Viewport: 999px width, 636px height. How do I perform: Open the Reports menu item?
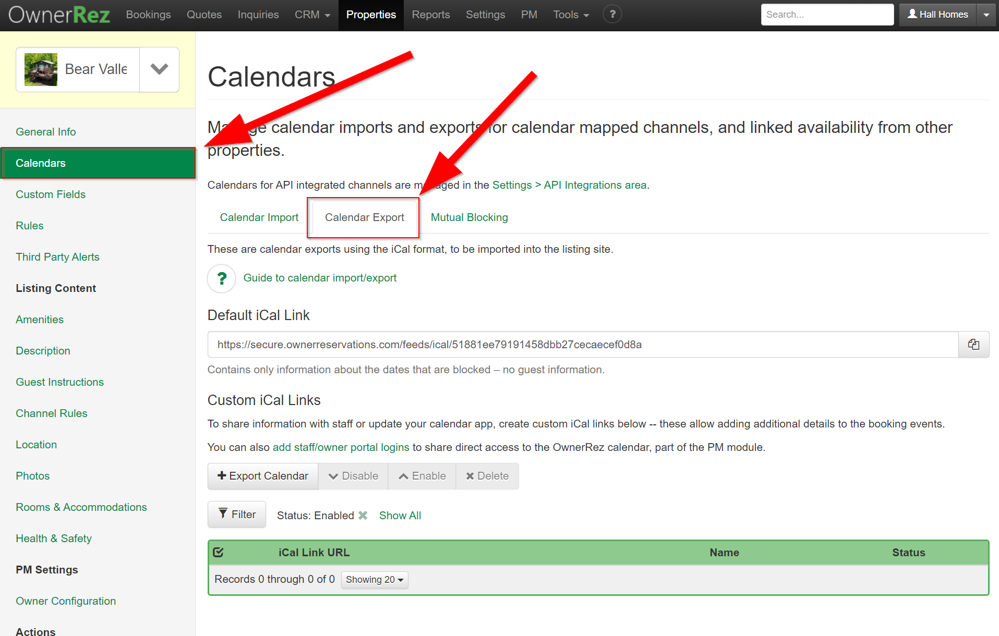(x=430, y=15)
